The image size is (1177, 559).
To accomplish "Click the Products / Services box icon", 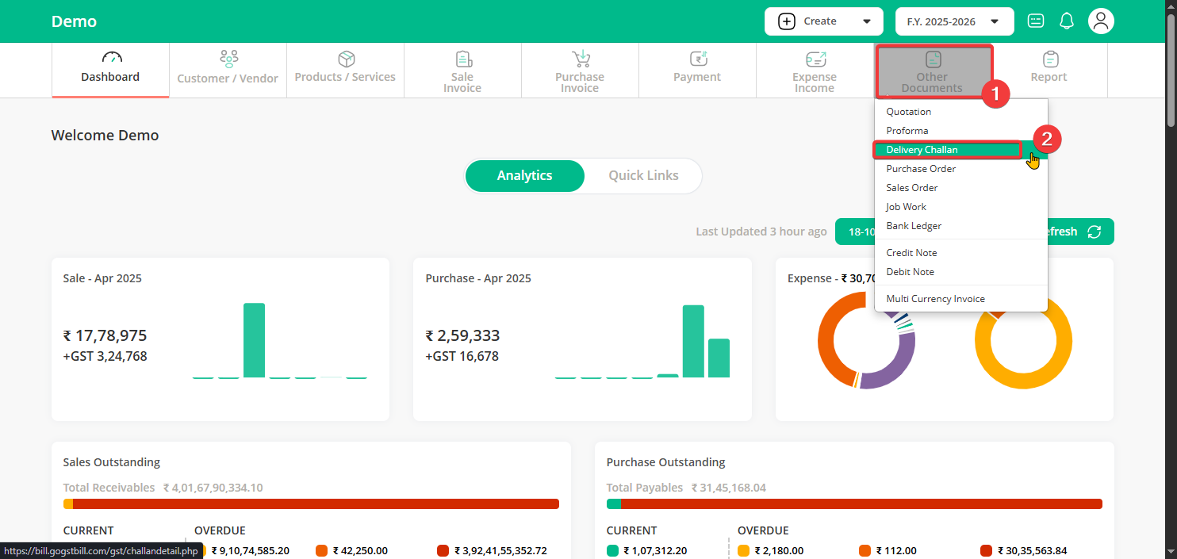I will [x=346, y=59].
